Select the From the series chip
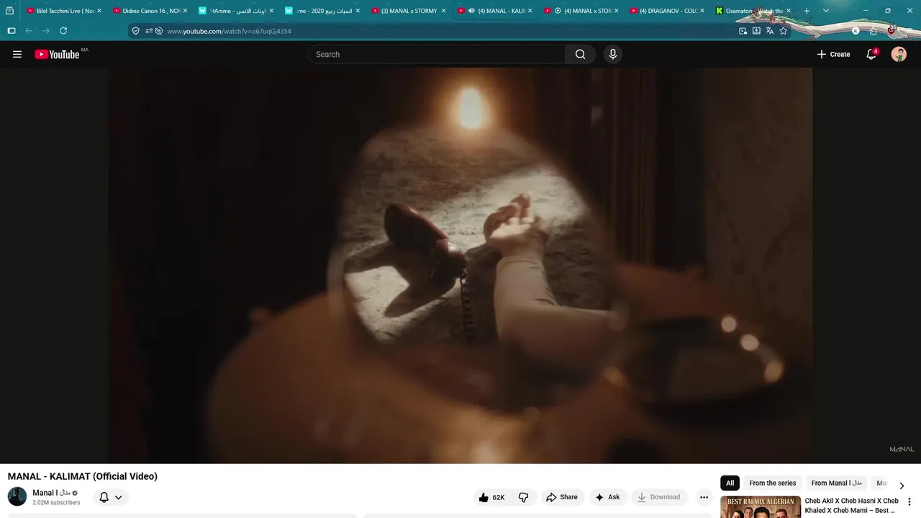Viewport: 921px width, 518px height. pyautogui.click(x=773, y=483)
